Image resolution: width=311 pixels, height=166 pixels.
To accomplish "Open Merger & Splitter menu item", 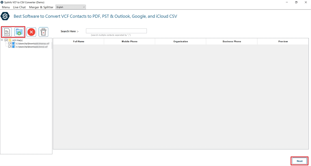I will pos(41,7).
